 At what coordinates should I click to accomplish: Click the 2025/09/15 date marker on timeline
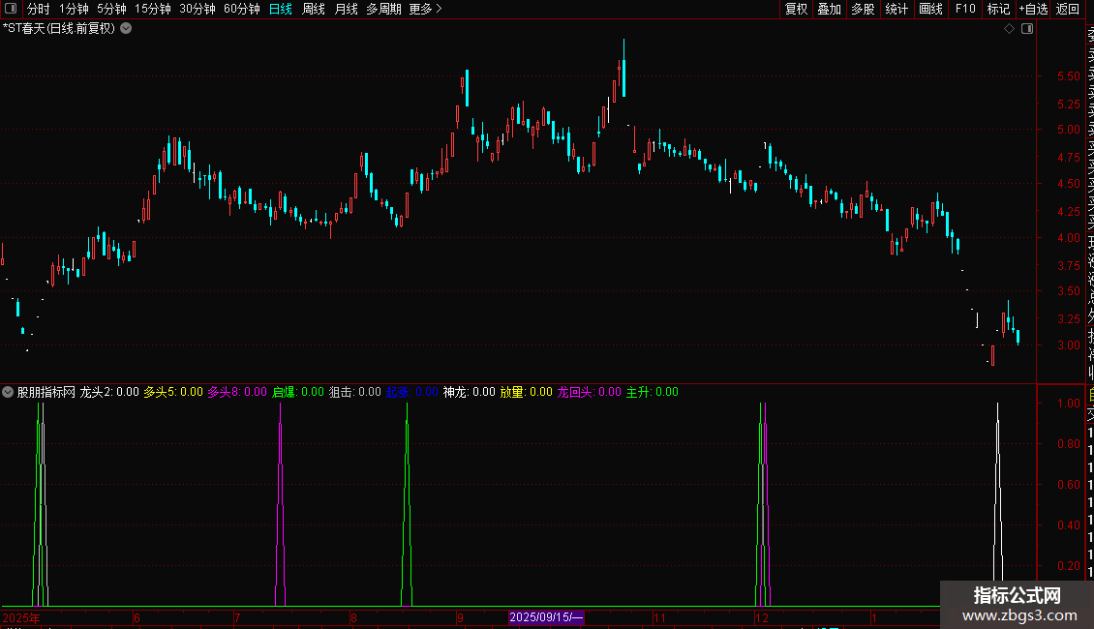tap(546, 617)
